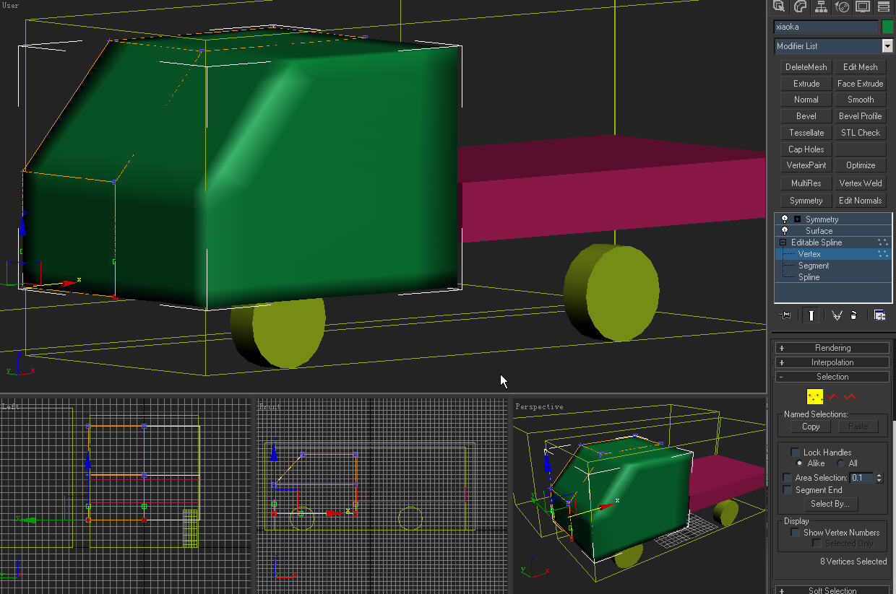Open Configure Modifier Sets icon
The width and height of the screenshot is (896, 594).
coord(879,315)
